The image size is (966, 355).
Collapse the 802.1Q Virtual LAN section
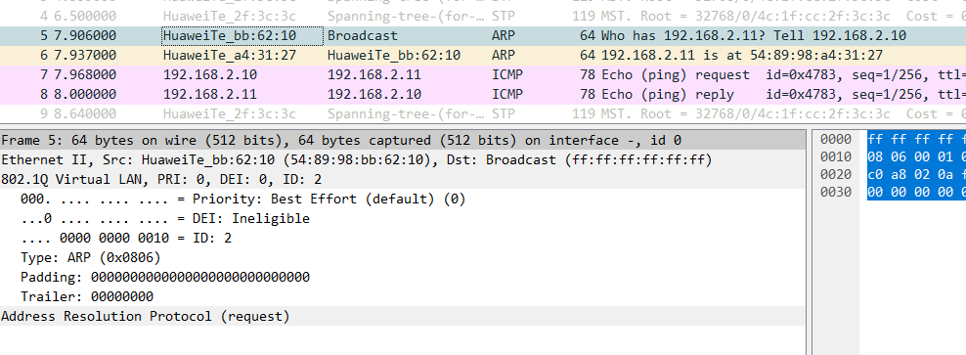click(402, 179)
